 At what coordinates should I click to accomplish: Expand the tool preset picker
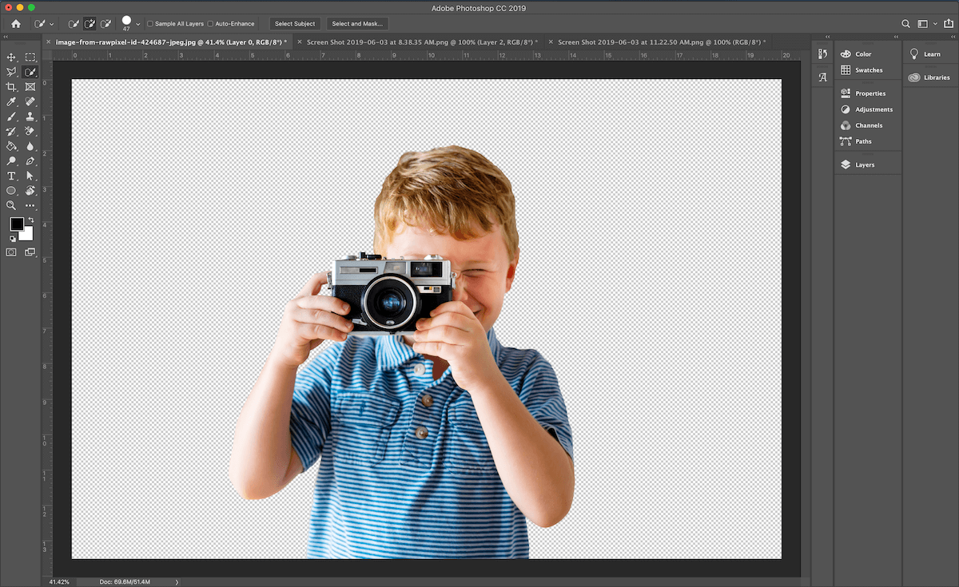coord(50,23)
